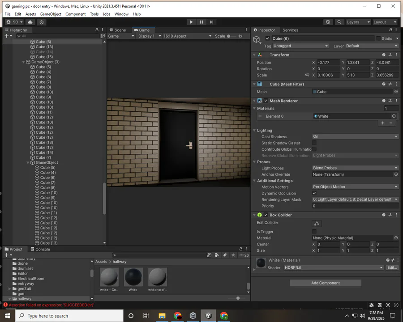Click Search by Type icon in Project
This screenshot has width=403, height=322.
pyautogui.click(x=217, y=255)
